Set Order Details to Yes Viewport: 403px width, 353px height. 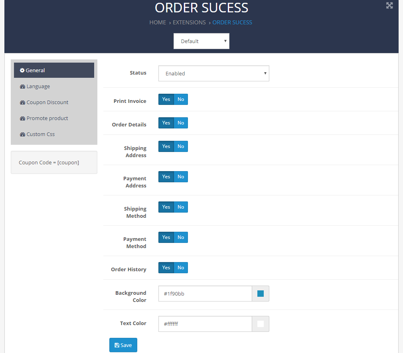(x=166, y=123)
